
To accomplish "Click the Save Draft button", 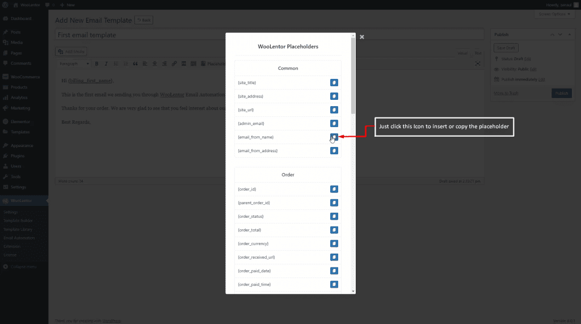I will pos(506,48).
